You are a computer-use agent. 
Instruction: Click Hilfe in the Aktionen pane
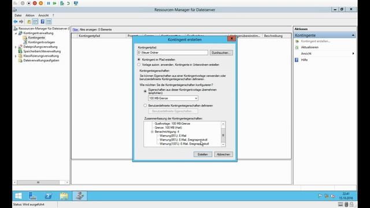coord(304,60)
